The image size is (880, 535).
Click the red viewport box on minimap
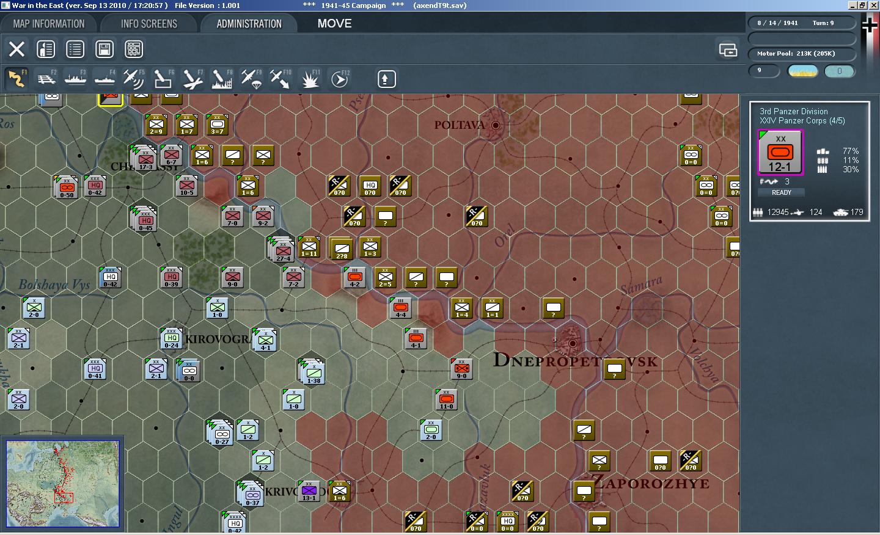pyautogui.click(x=64, y=498)
